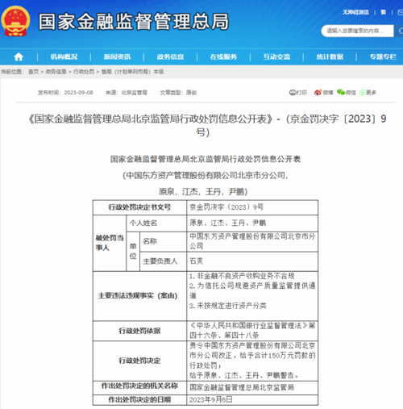Click 省局(计划单列市局)本级 breadcrumb link
Viewport: 403px width, 409px height.
(x=132, y=72)
